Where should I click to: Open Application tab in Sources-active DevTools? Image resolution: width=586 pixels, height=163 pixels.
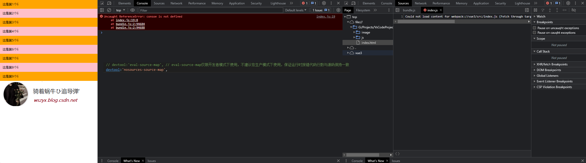[481, 3]
